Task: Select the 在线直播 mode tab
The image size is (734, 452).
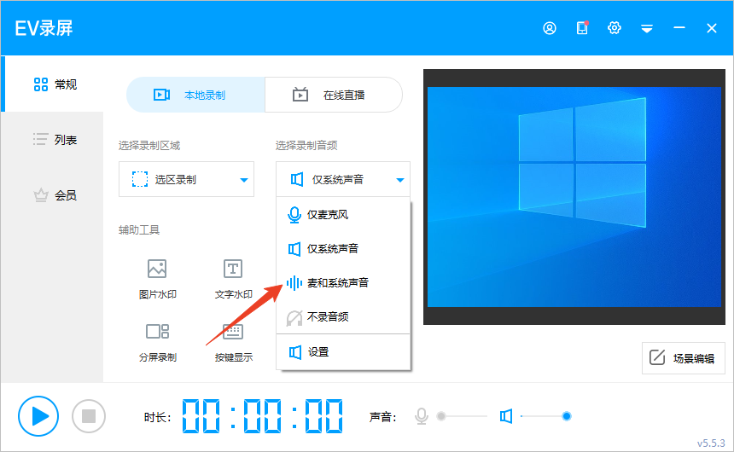Action: point(334,95)
